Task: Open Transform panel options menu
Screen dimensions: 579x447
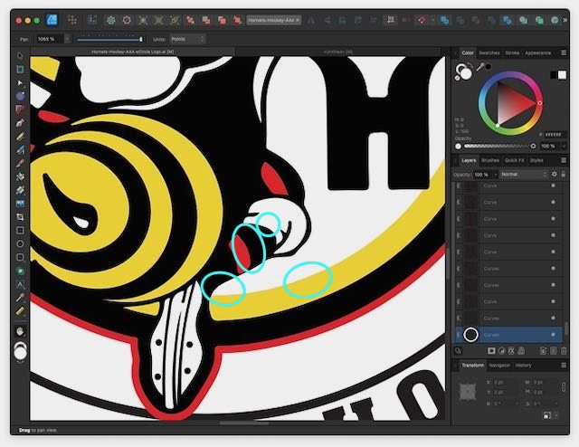Action: click(x=564, y=366)
